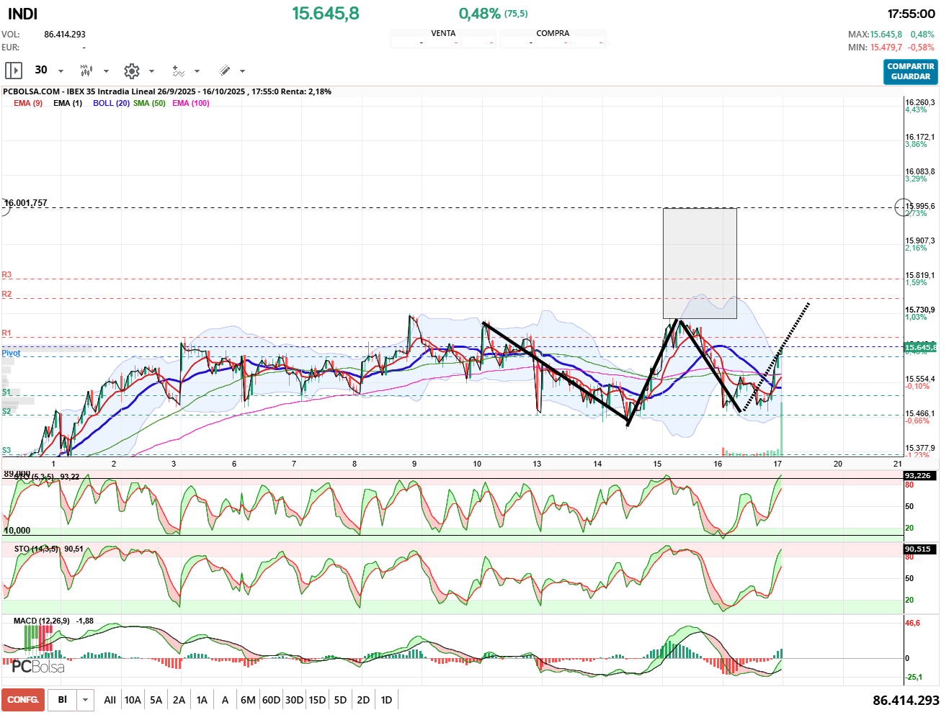Open the chart settings gear icon

(131, 71)
